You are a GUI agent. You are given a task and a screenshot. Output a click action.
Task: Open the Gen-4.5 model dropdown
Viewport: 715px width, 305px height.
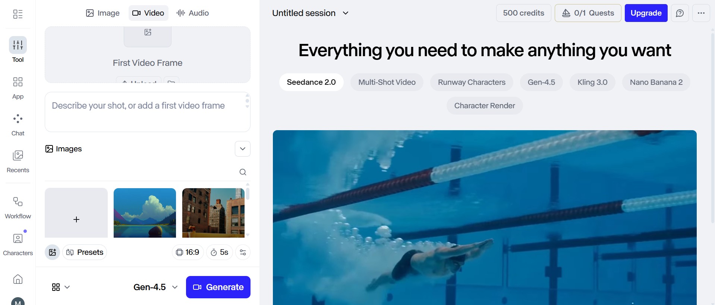155,287
